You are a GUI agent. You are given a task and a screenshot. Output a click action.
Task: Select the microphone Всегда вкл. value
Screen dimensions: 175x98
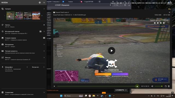point(35,67)
